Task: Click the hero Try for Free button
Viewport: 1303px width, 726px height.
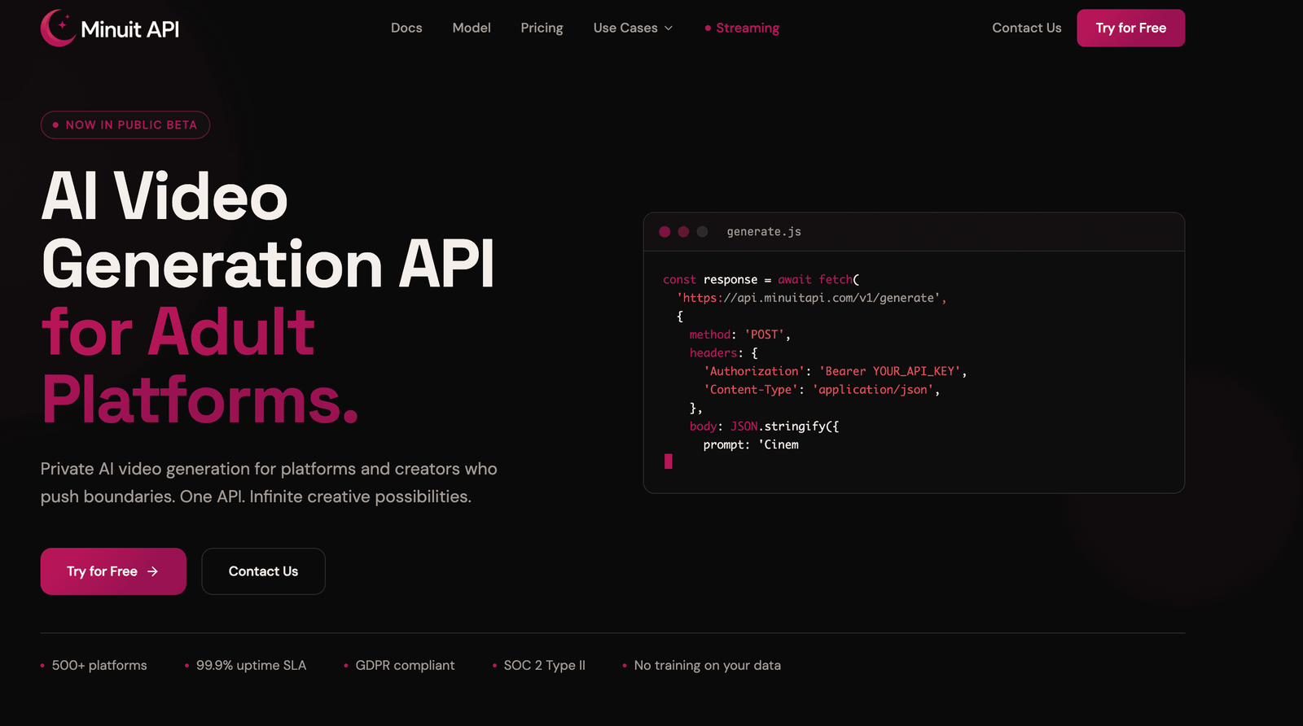Action: coord(113,571)
